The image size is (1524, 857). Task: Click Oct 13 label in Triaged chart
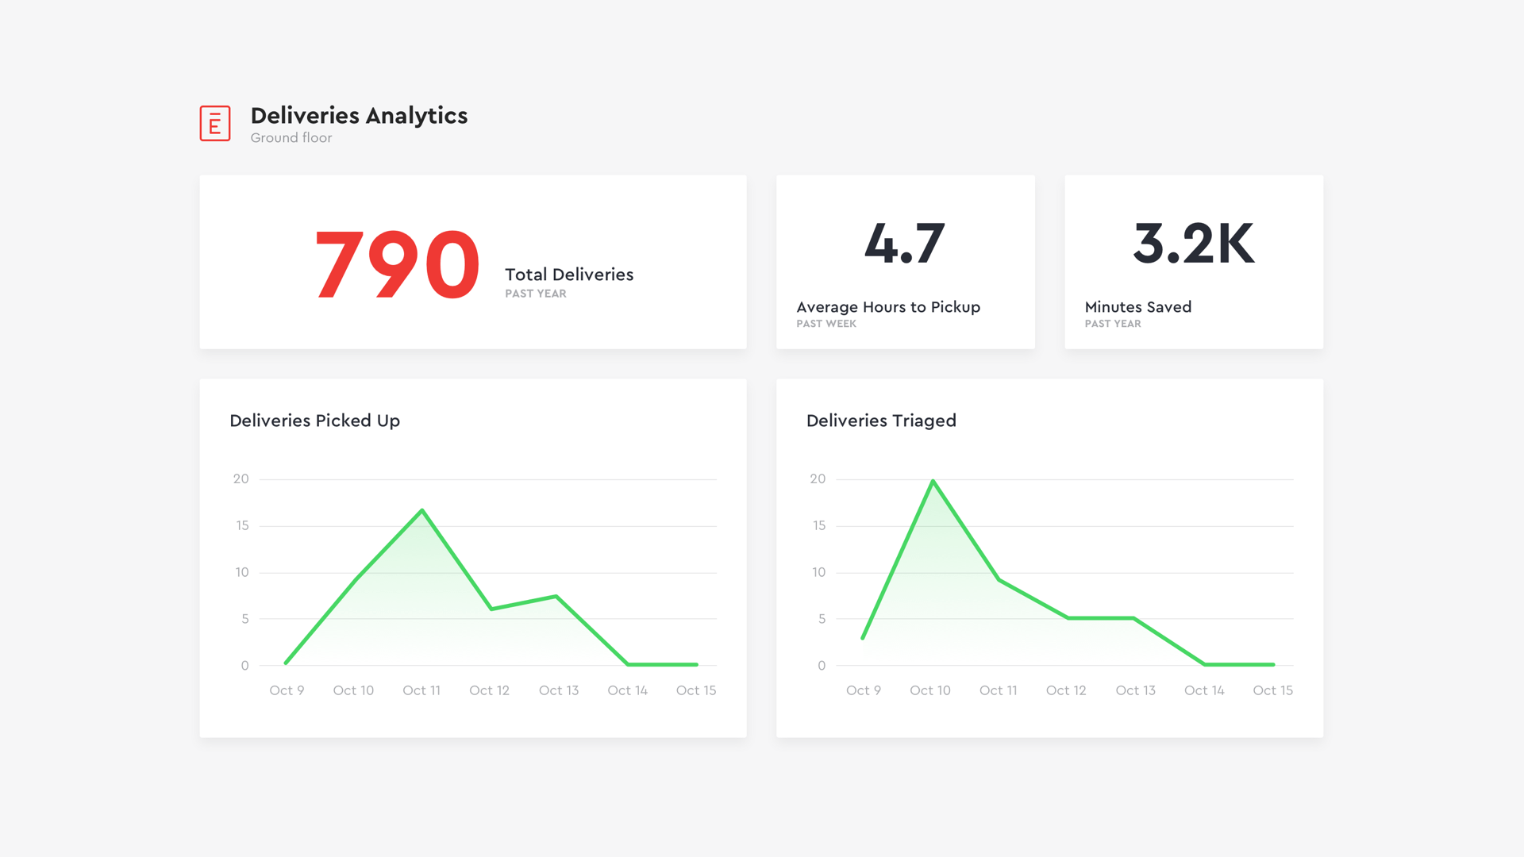click(1136, 690)
